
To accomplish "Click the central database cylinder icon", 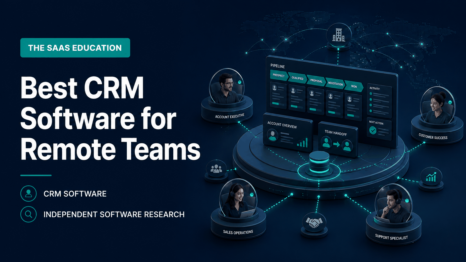I will (x=319, y=163).
